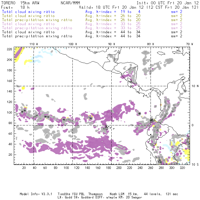The width and height of the screenshot is (200, 200).
Task: Click the purple 'Total cloud mixing ratio' legend line
Action: pos(28,24)
